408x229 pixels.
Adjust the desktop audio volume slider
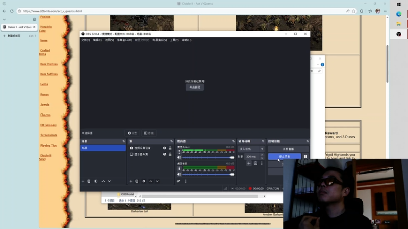pyautogui.click(x=208, y=174)
